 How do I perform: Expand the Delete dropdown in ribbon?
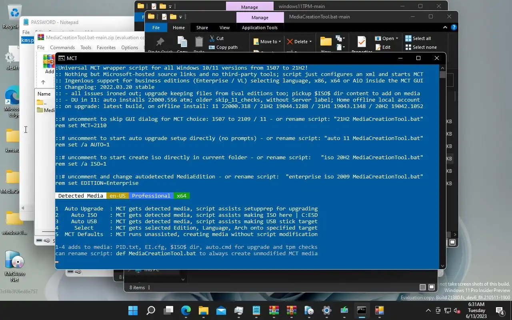pyautogui.click(x=310, y=42)
